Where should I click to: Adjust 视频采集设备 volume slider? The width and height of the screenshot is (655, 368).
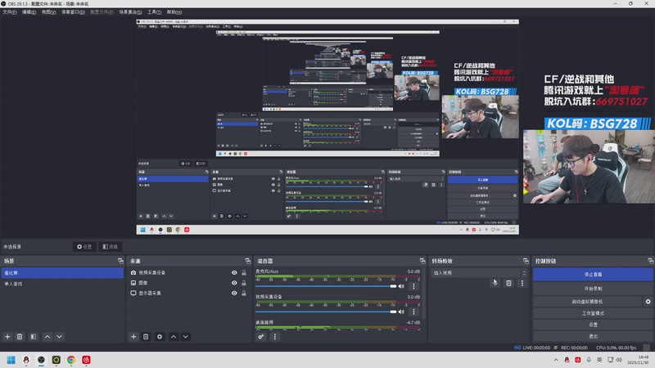[326, 312]
